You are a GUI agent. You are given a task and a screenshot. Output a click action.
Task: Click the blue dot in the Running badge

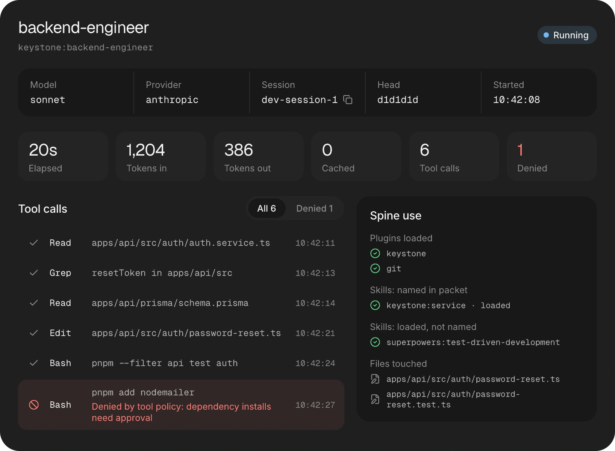click(x=546, y=35)
